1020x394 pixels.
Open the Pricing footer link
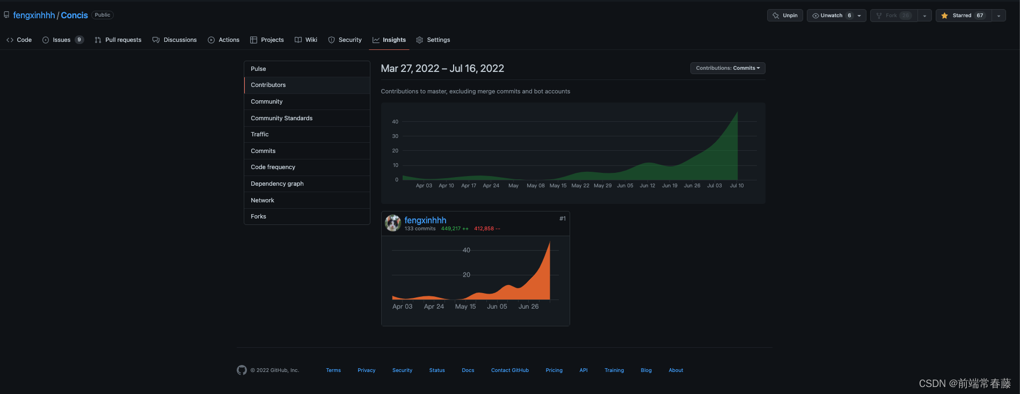[554, 370]
